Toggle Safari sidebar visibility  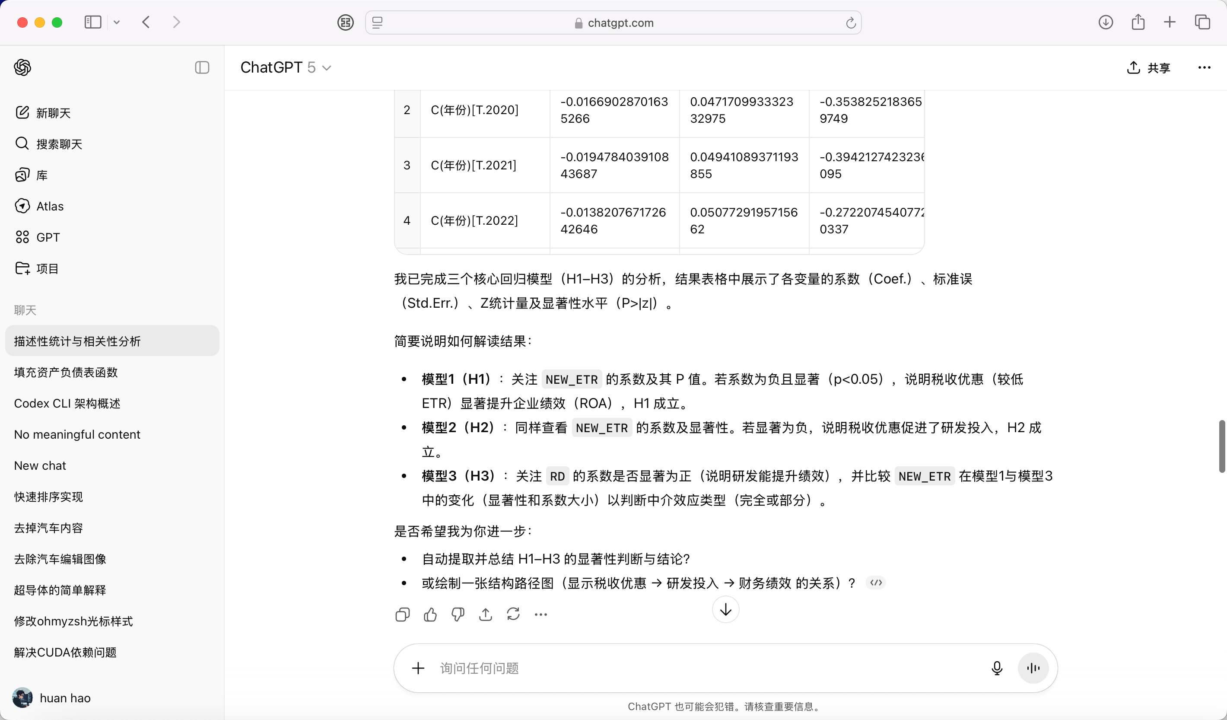point(92,22)
